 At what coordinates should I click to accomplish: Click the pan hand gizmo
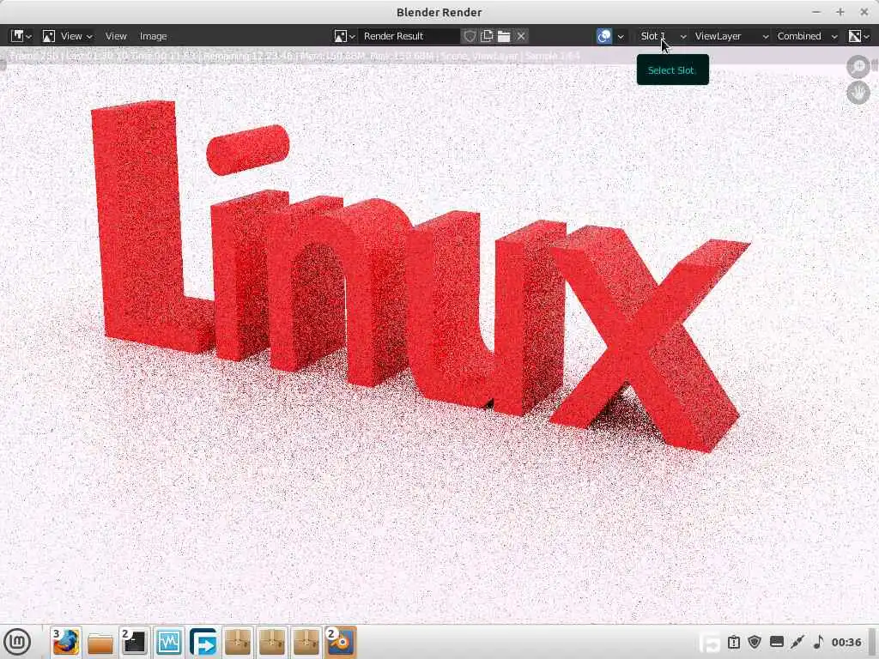(x=858, y=93)
